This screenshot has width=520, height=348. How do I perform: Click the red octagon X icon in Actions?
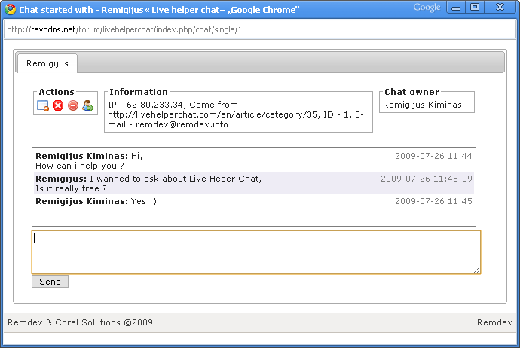pyautogui.click(x=58, y=105)
